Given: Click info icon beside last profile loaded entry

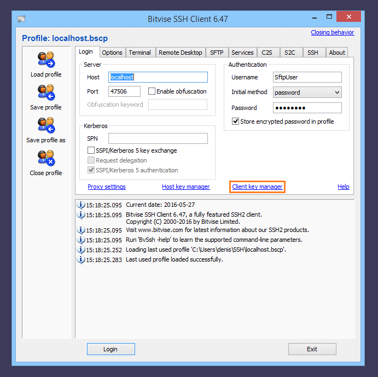Looking at the screenshot, I should (x=81, y=260).
